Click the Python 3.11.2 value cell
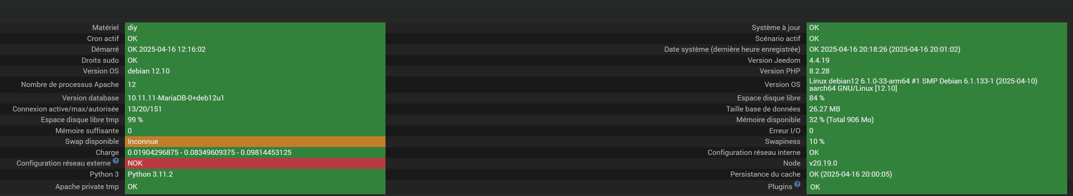 255,174
